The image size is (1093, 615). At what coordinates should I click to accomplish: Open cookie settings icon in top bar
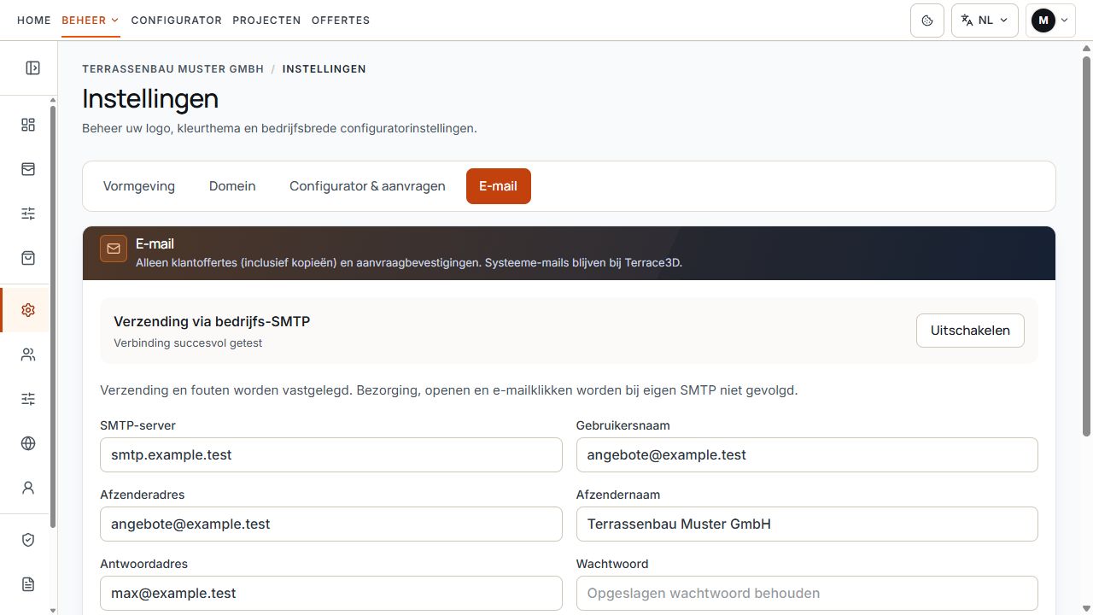pyautogui.click(x=927, y=20)
